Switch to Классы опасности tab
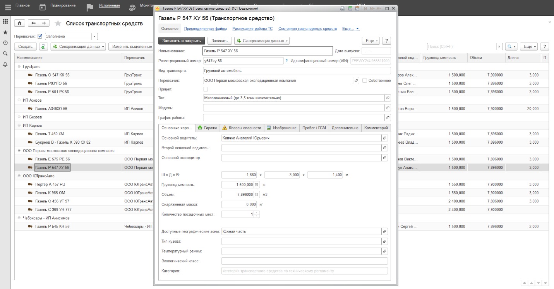This screenshot has height=289, width=554. click(242, 128)
